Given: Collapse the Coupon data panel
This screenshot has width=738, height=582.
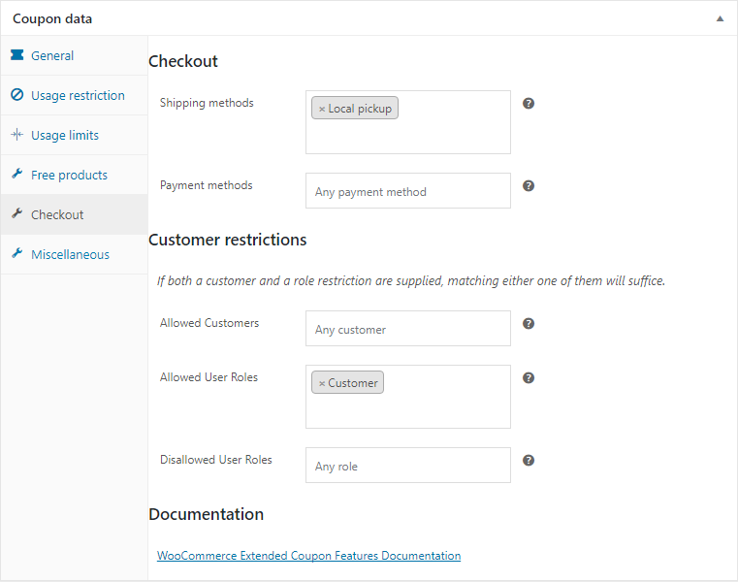Looking at the screenshot, I should click(720, 18).
